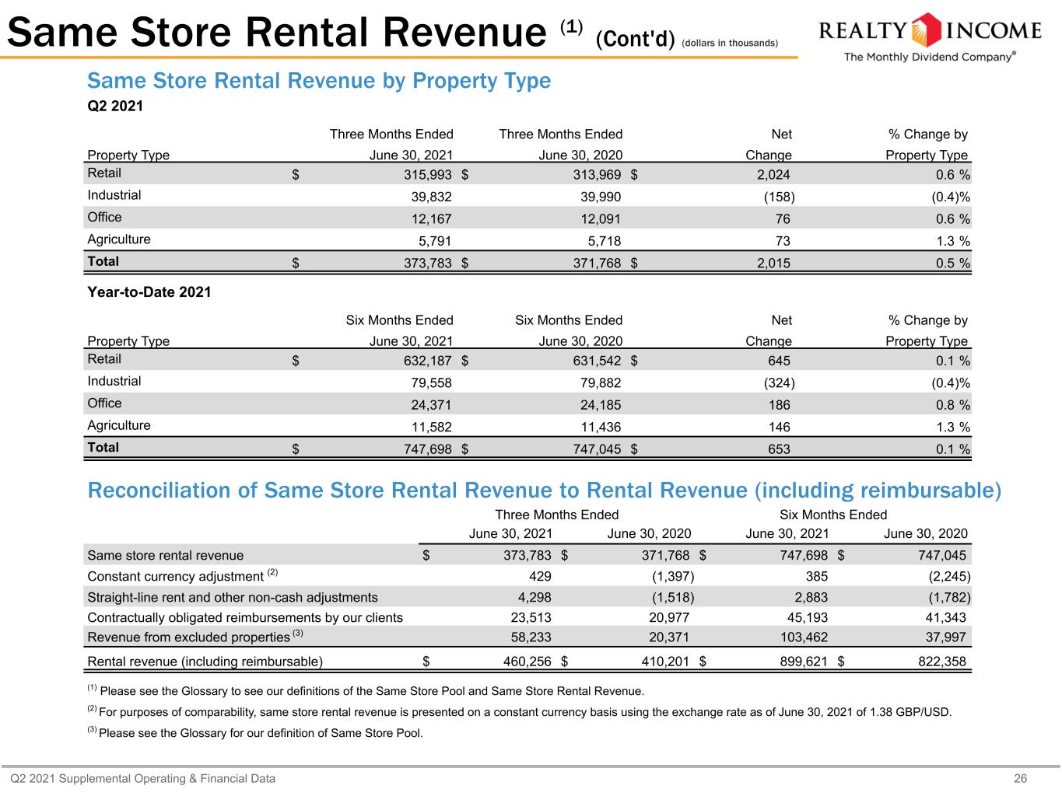Select Revenue from excluded properties value 58,233
The width and height of the screenshot is (1062, 796).
click(x=531, y=637)
